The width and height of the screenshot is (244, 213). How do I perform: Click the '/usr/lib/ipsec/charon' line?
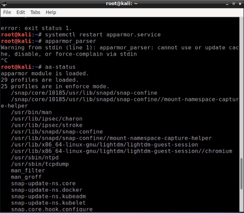point(46,119)
